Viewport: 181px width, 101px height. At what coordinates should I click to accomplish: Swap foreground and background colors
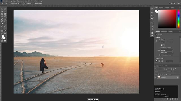tap(5, 36)
